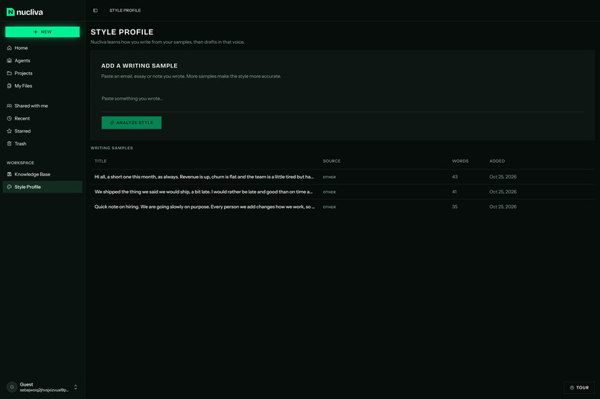Screen dimensions: 600x399
Task: Open Trash
Action: tap(42, 143)
